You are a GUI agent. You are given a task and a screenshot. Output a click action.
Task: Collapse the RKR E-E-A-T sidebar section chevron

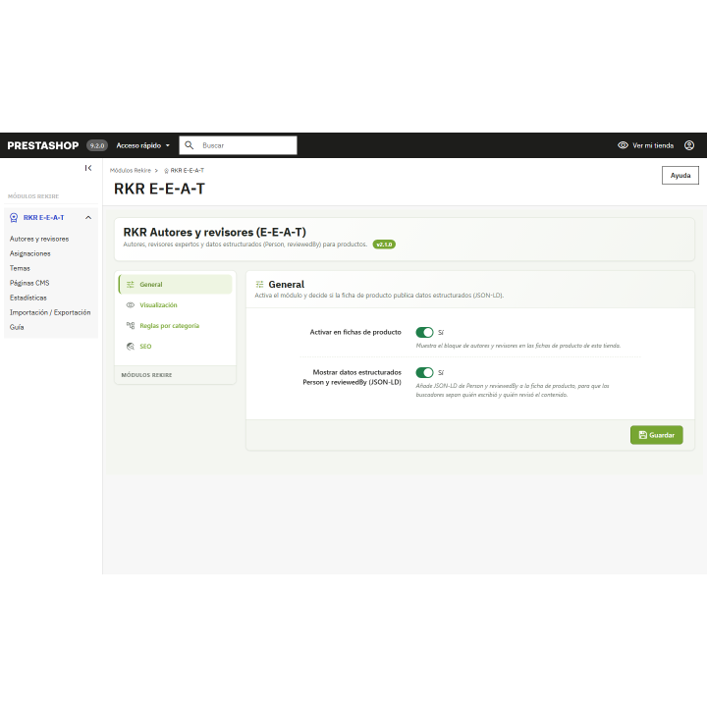[88, 218]
